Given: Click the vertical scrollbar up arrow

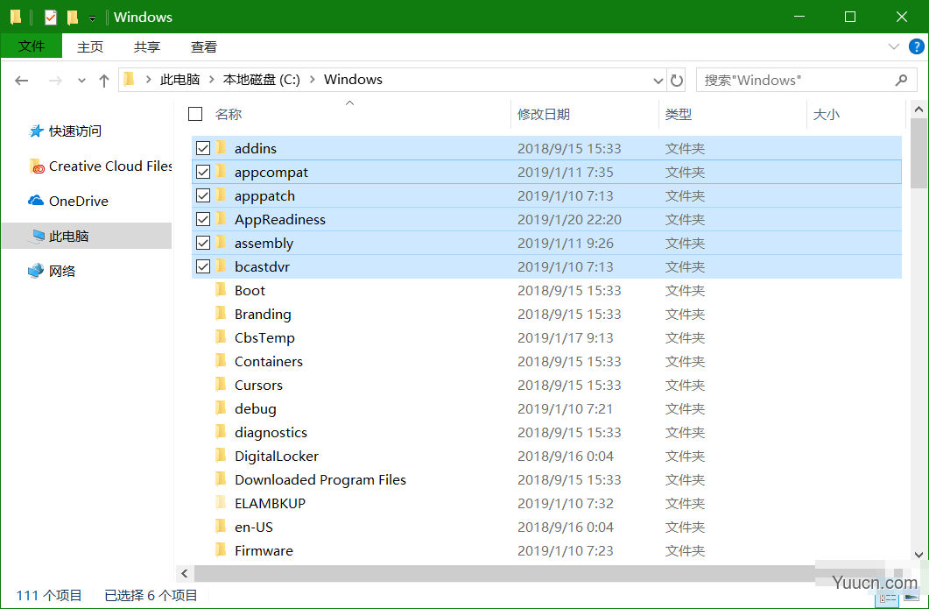Looking at the screenshot, I should (918, 110).
